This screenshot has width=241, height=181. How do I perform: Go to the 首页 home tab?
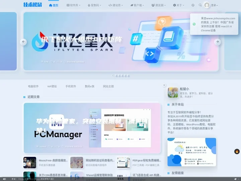(x=54, y=5)
